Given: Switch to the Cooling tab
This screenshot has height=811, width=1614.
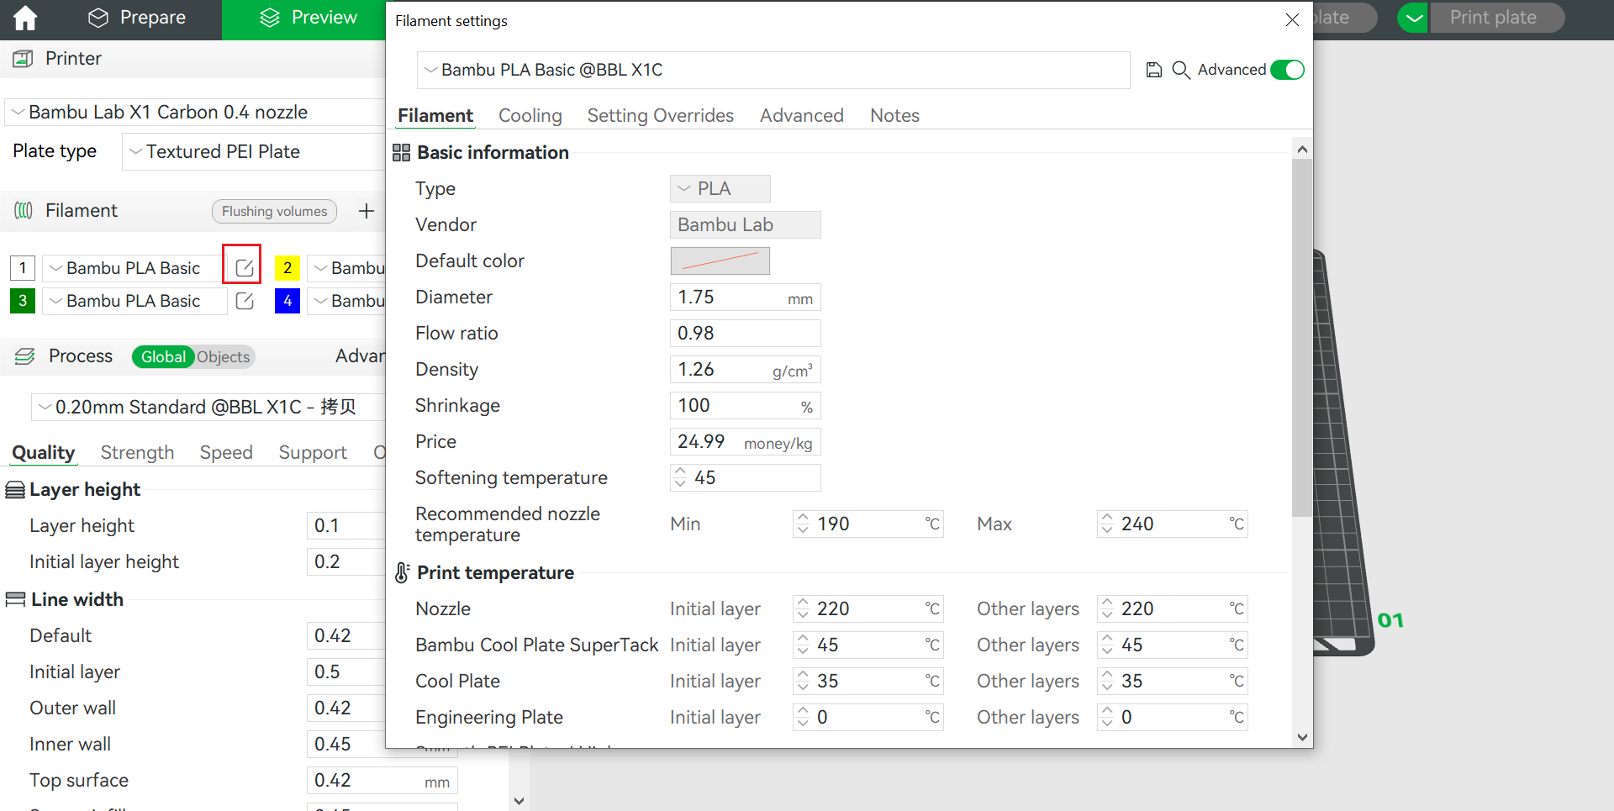Looking at the screenshot, I should tap(530, 115).
